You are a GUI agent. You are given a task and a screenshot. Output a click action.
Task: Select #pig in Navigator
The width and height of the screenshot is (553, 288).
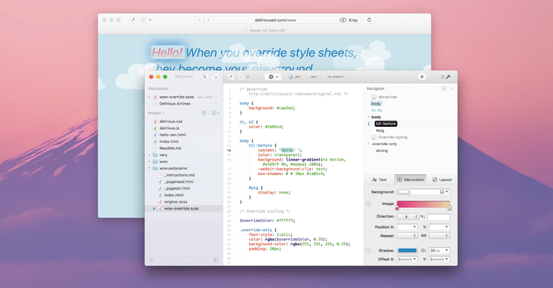380,131
